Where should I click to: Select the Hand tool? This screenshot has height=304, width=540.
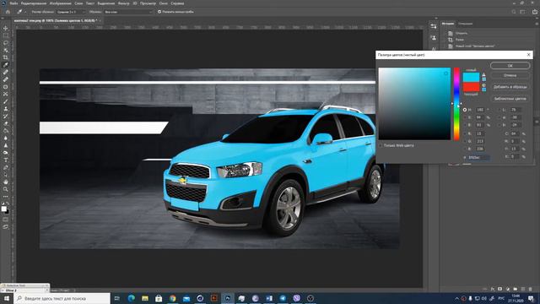pyautogui.click(x=6, y=182)
